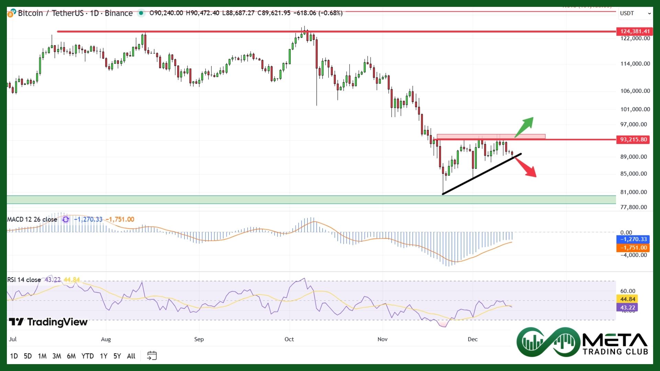Open the USDT currency dropdown
This screenshot has width=660, height=371.
[x=635, y=13]
